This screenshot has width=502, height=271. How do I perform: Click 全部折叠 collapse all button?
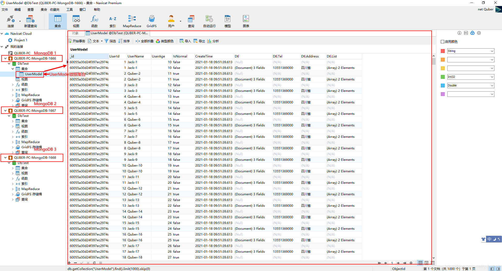tap(145, 41)
